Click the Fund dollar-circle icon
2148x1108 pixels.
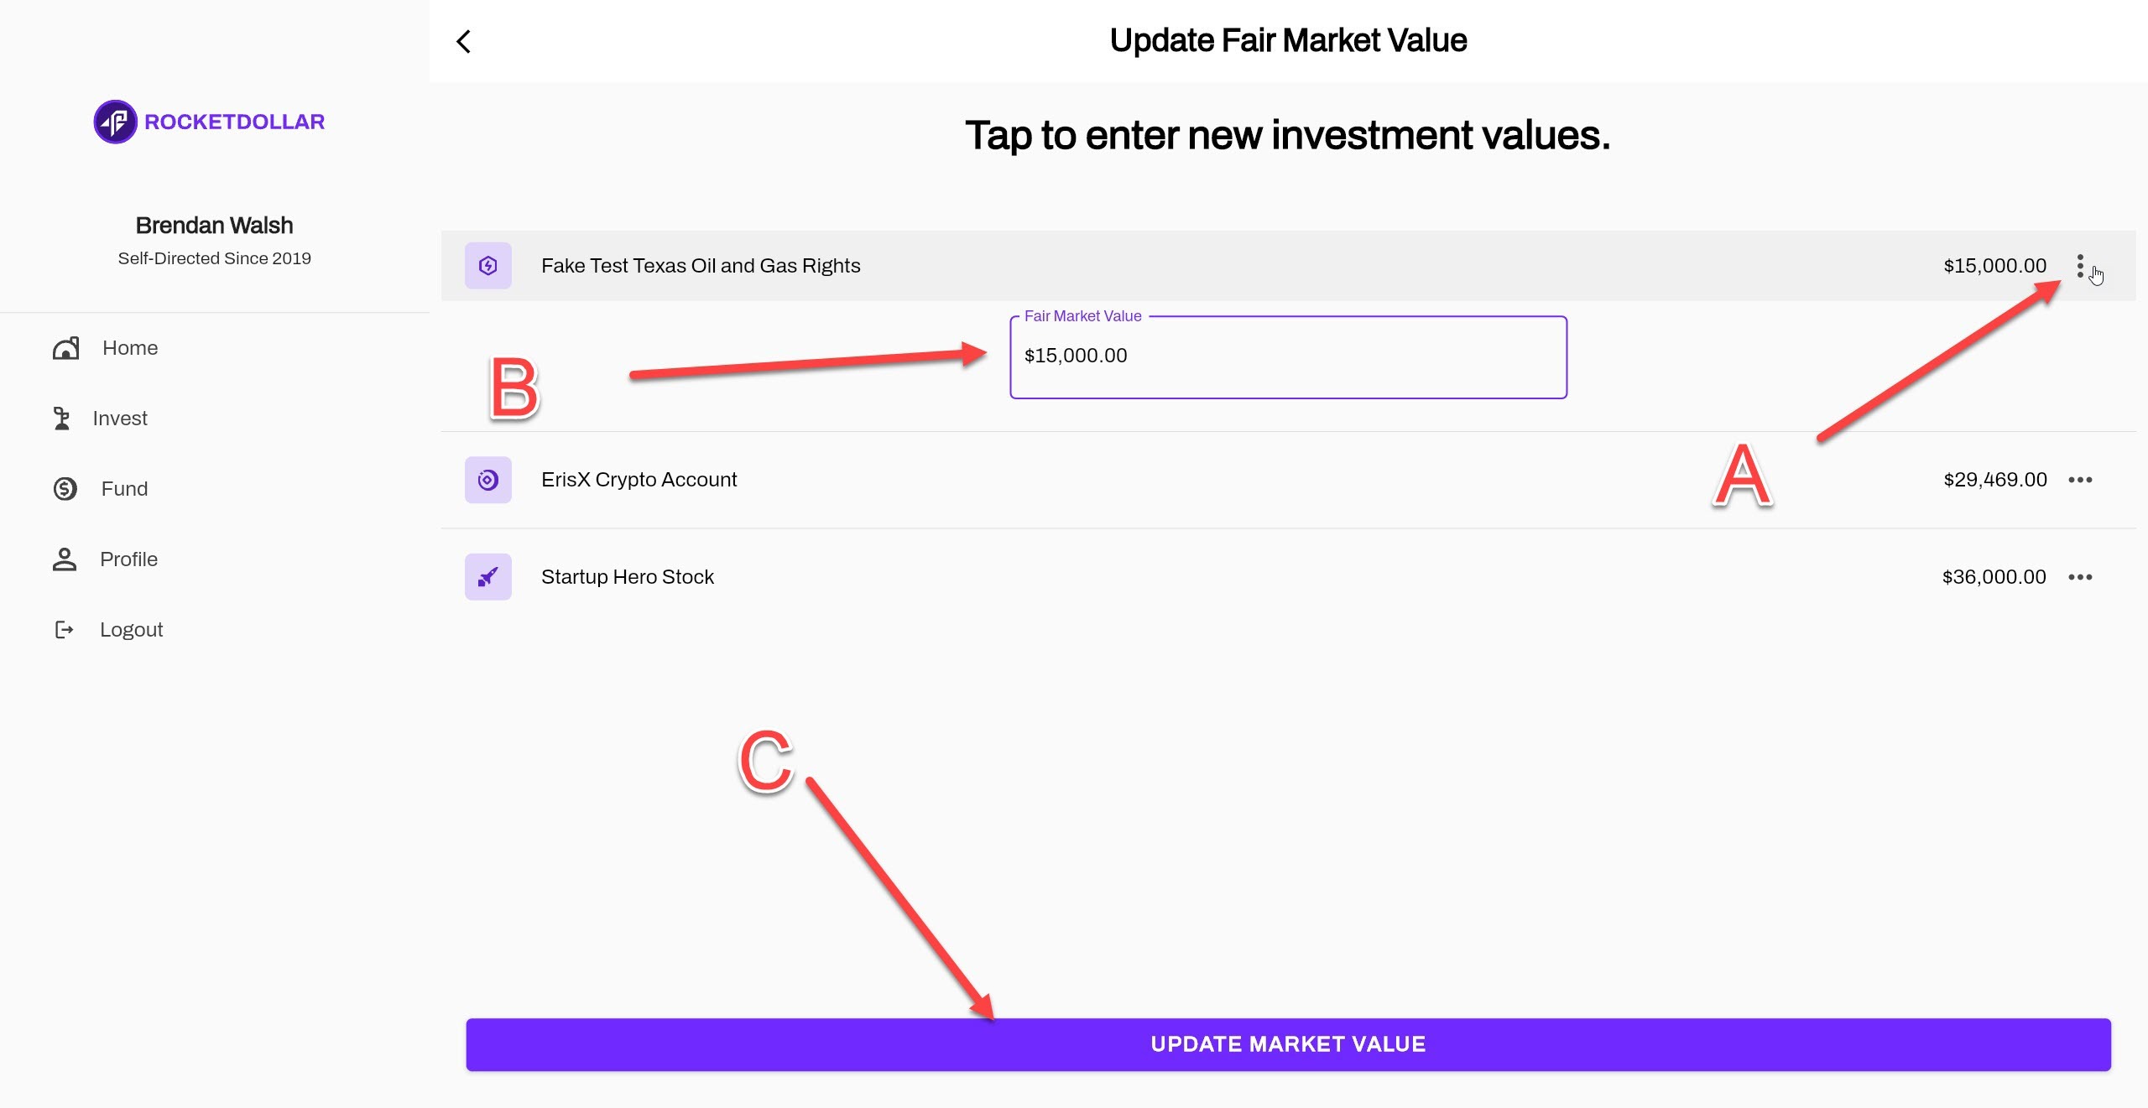coord(65,489)
